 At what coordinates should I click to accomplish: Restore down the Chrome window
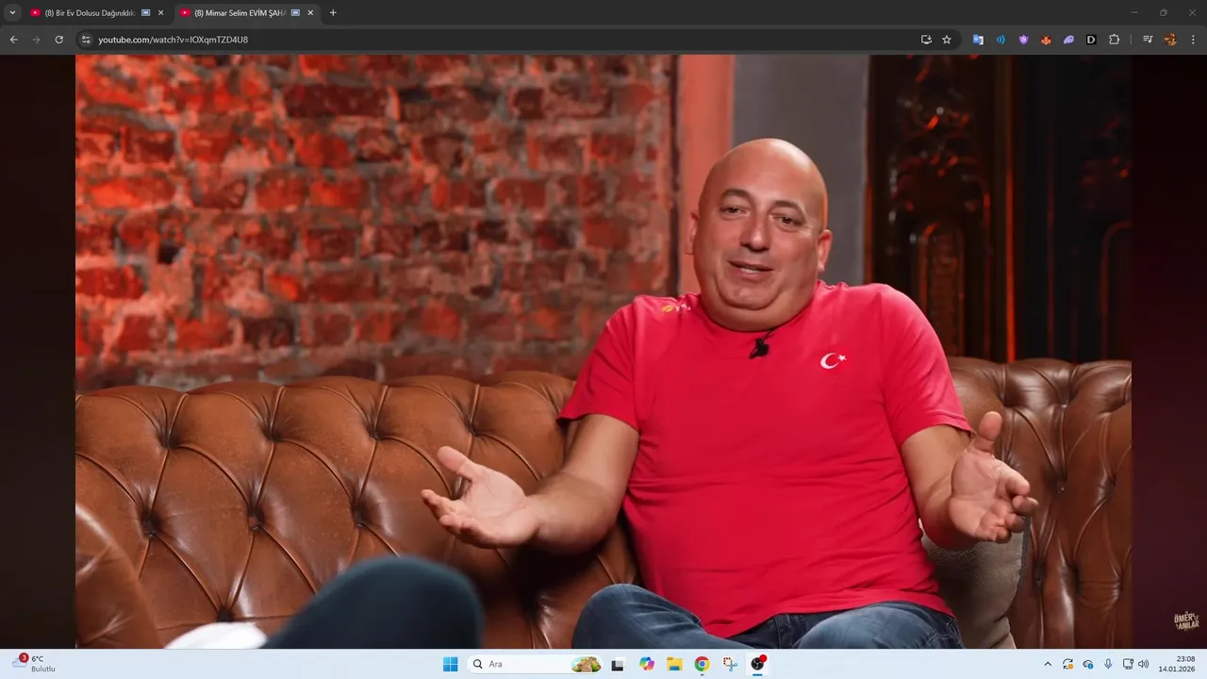(1163, 12)
